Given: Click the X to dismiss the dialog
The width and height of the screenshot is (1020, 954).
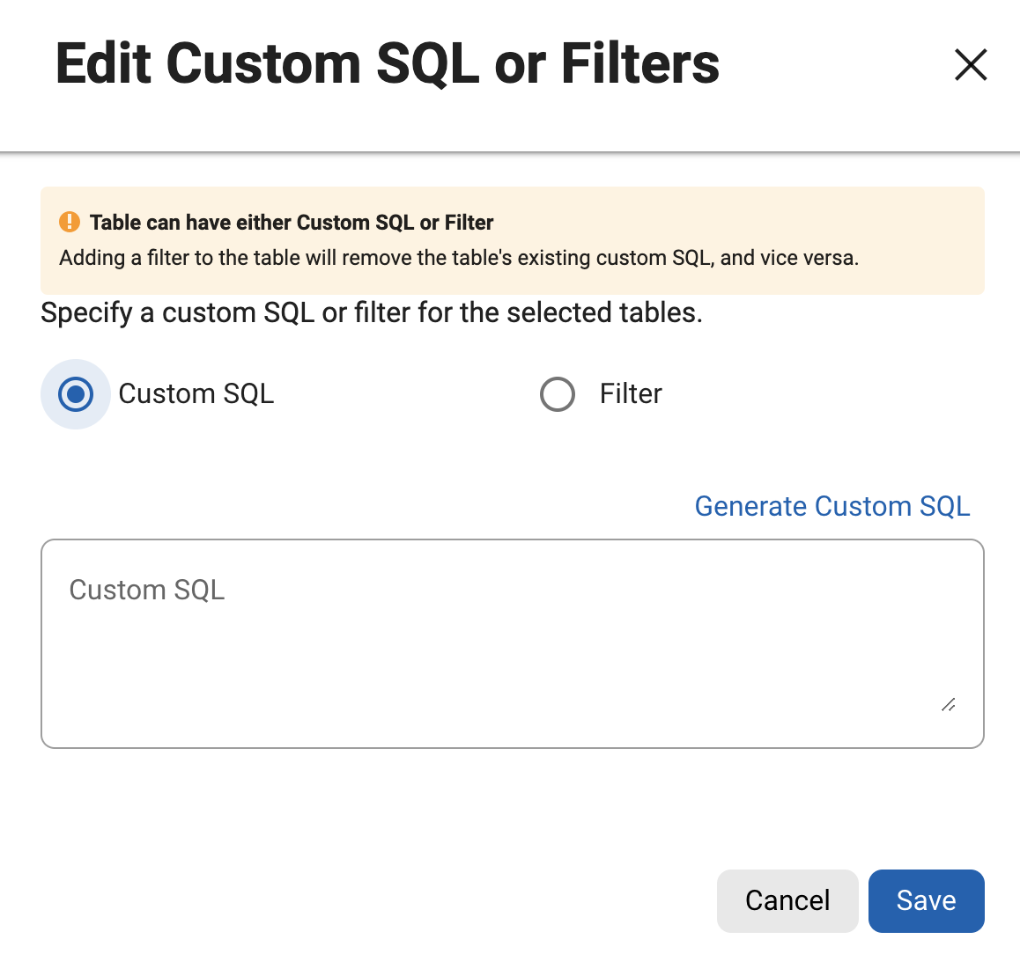Looking at the screenshot, I should point(971,64).
